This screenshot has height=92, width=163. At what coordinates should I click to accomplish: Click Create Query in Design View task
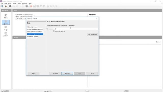pos(25,15)
